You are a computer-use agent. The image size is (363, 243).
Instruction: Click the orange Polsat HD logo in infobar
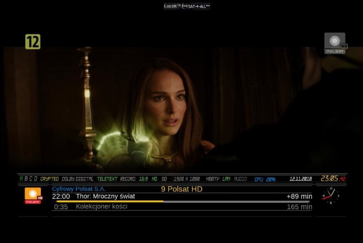(x=33, y=195)
